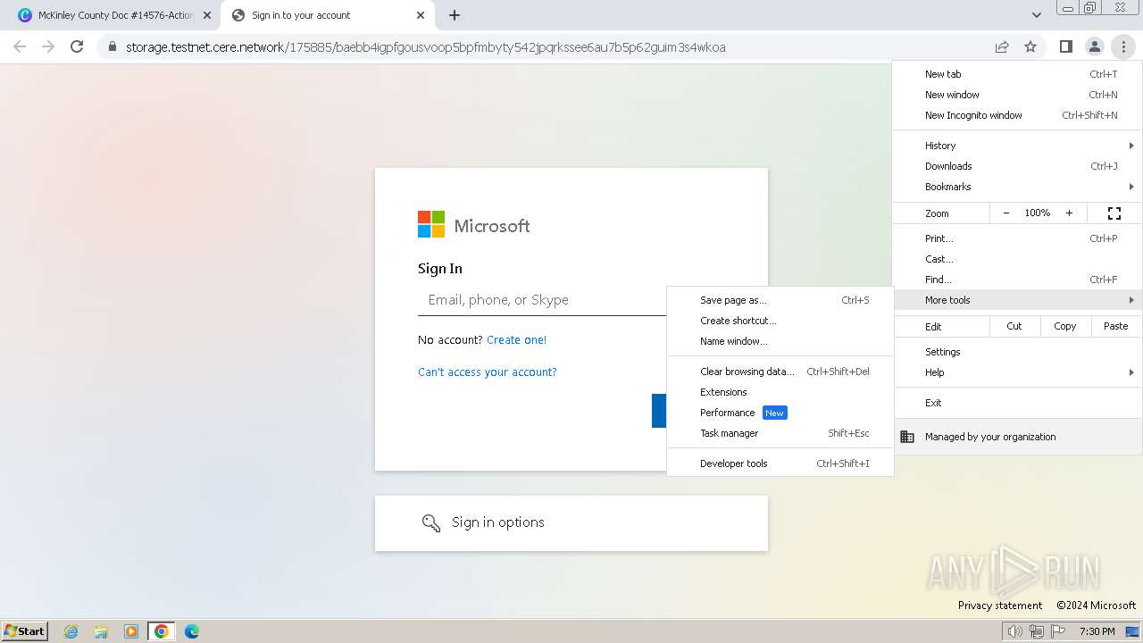Viewport: 1143px width, 643px height.
Task: Select Cast from the Chrome menu
Action: pos(1017,259)
